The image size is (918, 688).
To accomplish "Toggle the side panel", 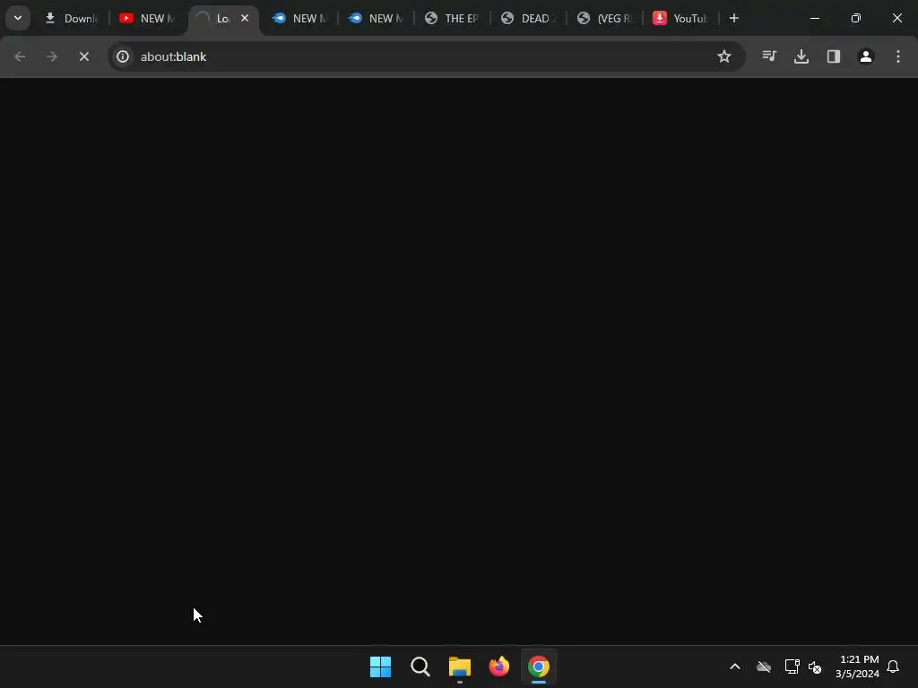I will (834, 56).
